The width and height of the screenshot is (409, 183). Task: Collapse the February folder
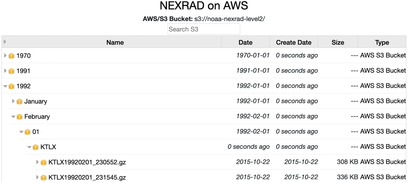[13, 117]
